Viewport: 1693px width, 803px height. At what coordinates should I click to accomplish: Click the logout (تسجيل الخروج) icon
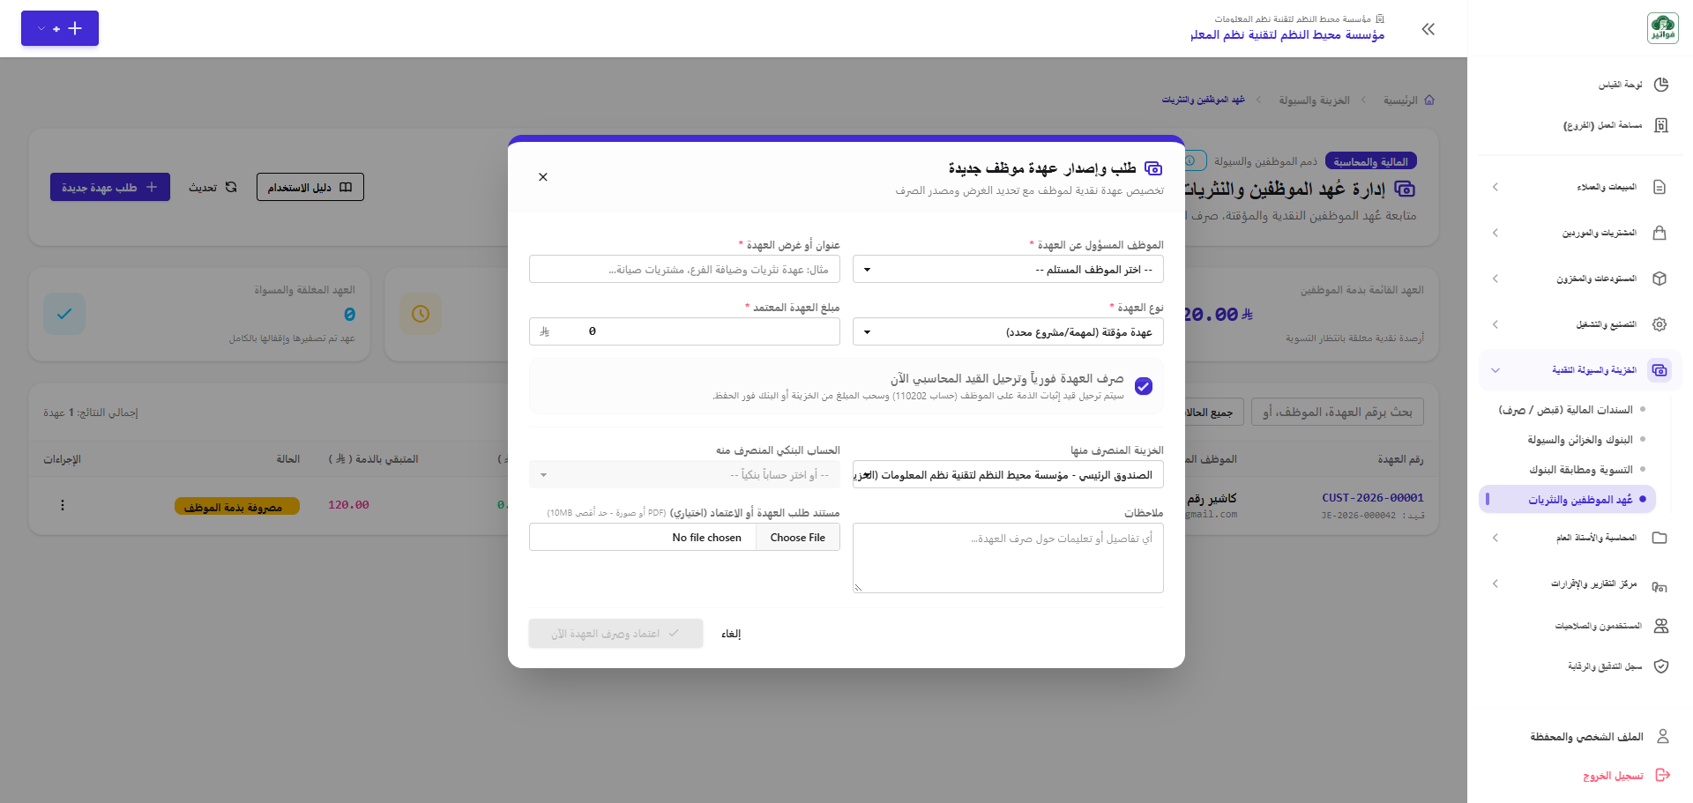(x=1663, y=776)
